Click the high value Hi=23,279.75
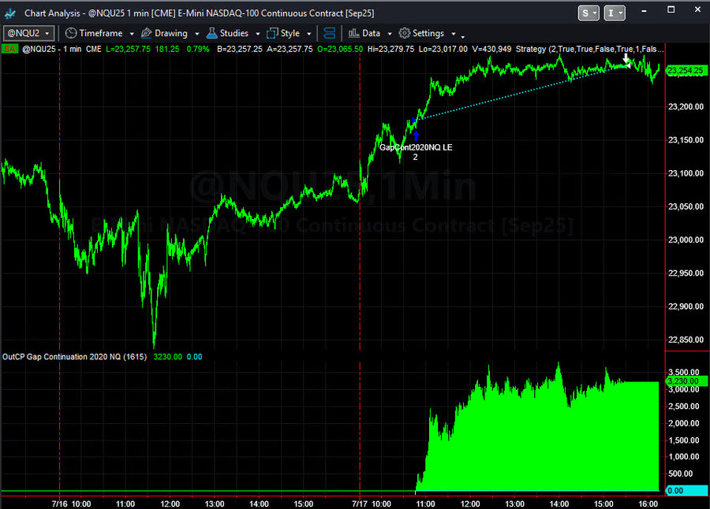Screen dimensions: 710x509 (x=390, y=49)
